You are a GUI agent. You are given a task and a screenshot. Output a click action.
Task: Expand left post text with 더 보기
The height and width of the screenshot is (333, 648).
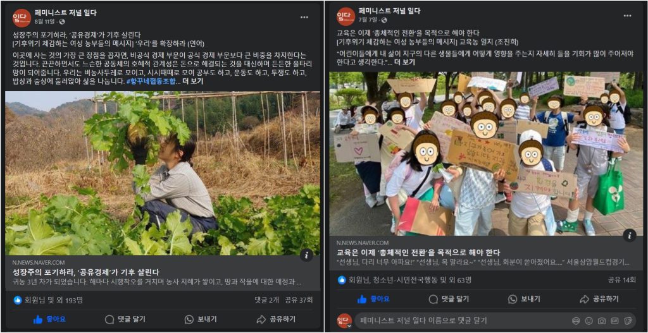(192, 82)
